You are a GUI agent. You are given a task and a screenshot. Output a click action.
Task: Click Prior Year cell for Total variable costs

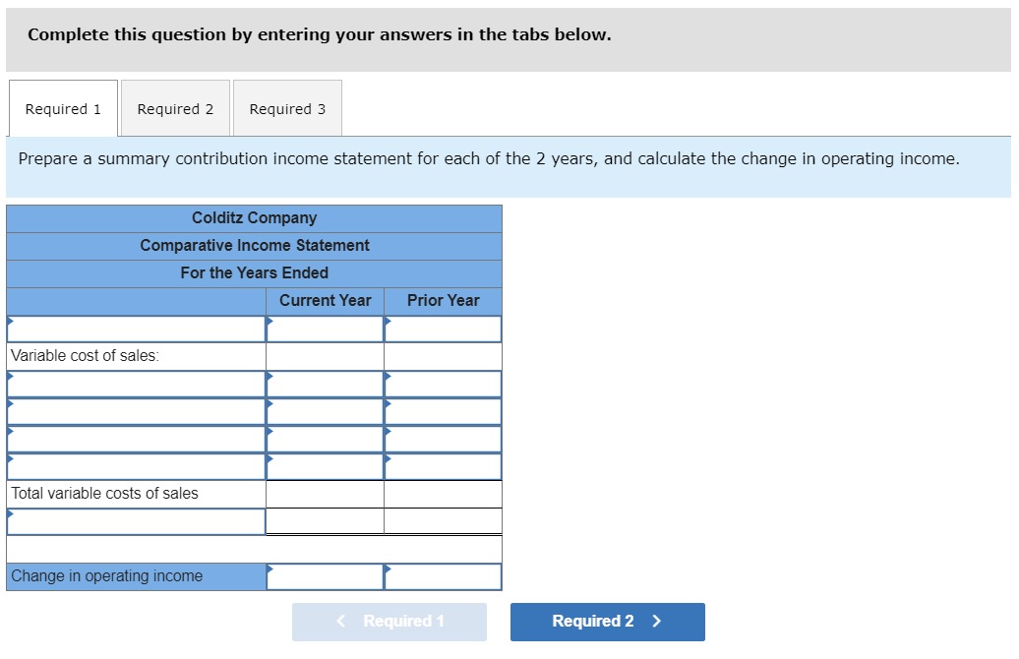pyautogui.click(x=443, y=494)
